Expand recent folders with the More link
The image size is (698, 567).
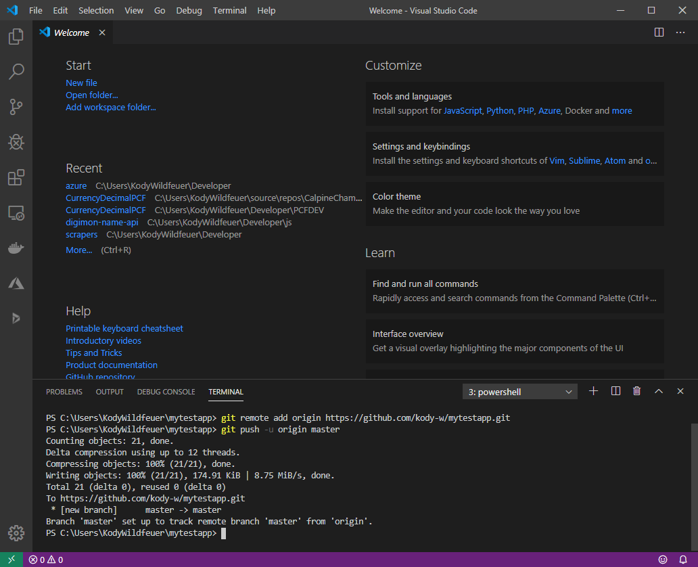pos(78,250)
